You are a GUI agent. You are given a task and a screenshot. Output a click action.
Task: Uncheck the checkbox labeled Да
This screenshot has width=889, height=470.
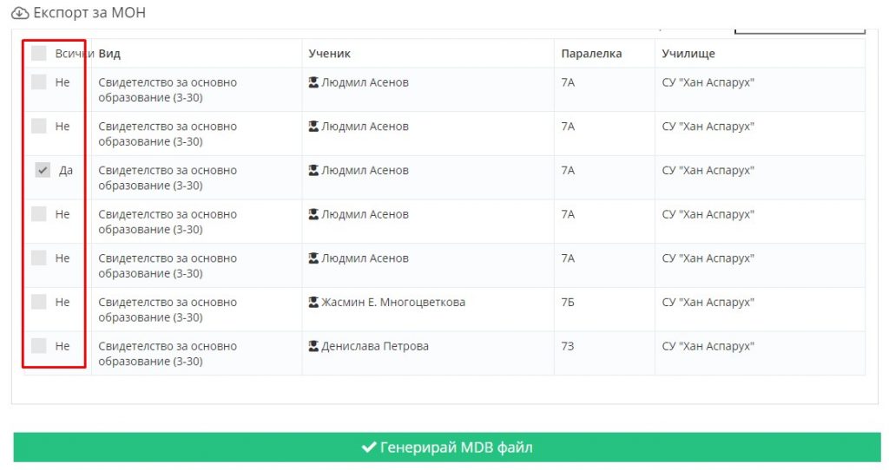pyautogui.click(x=43, y=170)
